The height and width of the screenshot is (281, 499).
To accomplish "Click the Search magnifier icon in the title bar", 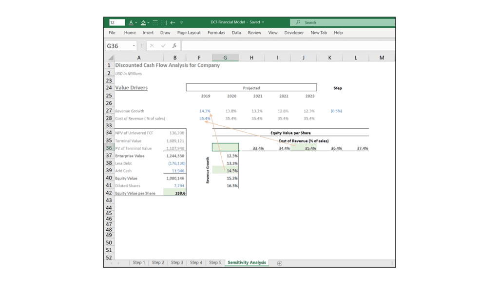I will (x=298, y=22).
